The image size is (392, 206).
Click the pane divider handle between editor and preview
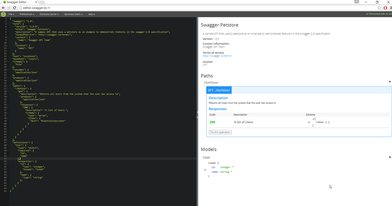pyautogui.click(x=197, y=114)
